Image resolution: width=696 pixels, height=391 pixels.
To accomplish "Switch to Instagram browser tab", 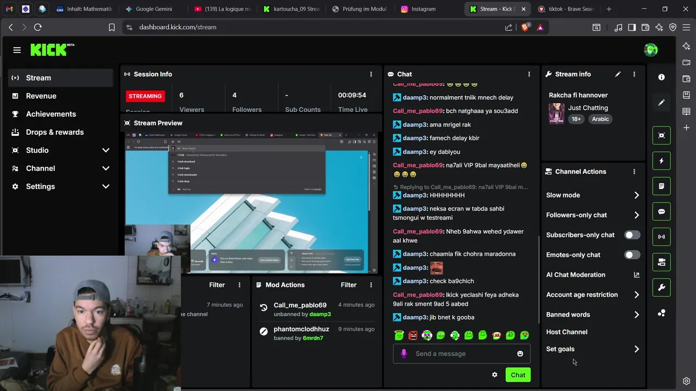I will coord(428,9).
